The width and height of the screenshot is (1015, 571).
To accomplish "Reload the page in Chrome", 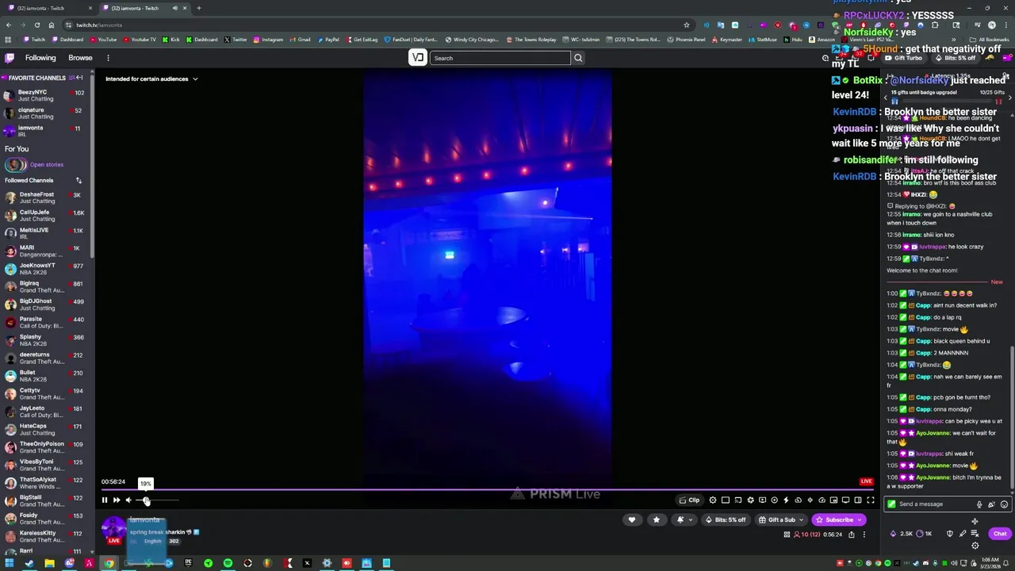I will (36, 25).
